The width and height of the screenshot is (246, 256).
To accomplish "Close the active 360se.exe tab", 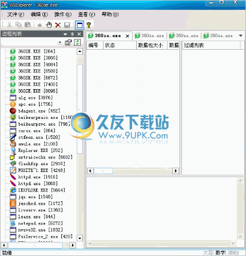I will (128, 36).
